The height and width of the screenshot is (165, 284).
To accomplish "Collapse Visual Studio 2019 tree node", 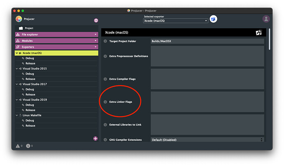I will point(16,100).
